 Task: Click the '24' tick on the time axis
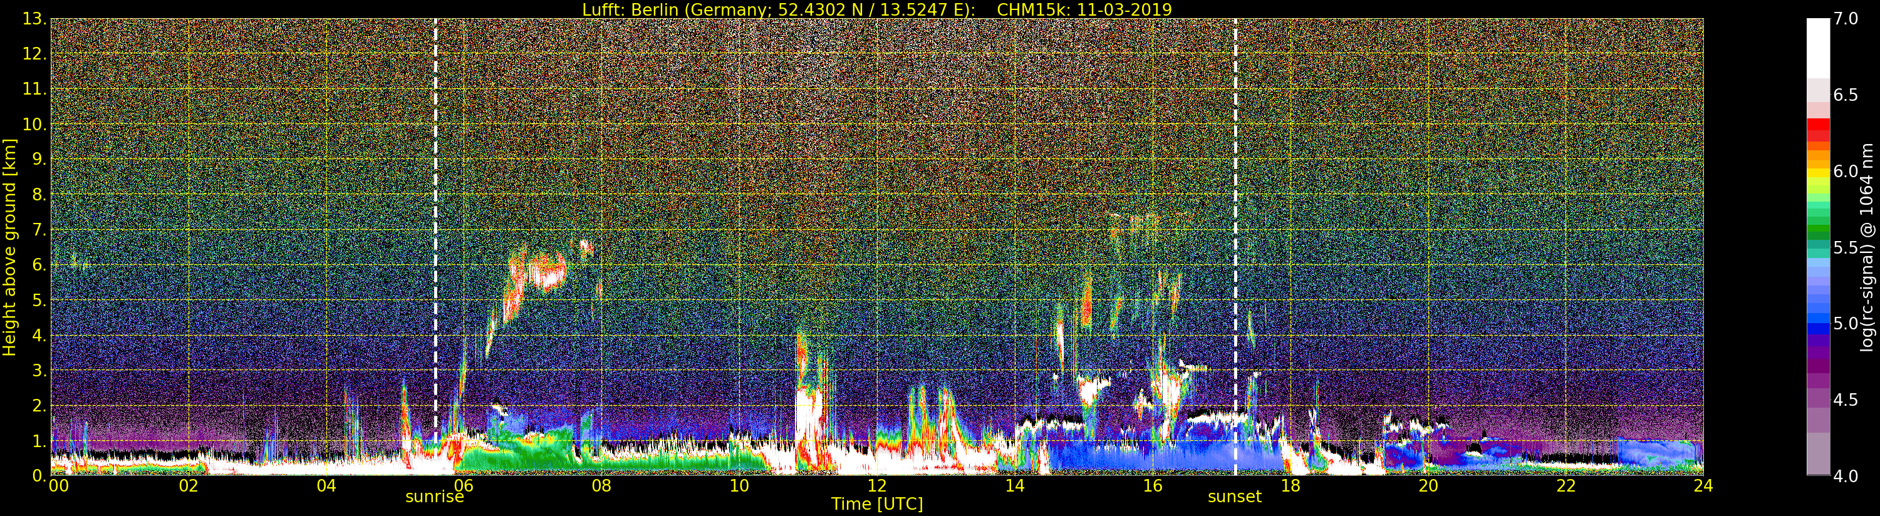click(1703, 485)
